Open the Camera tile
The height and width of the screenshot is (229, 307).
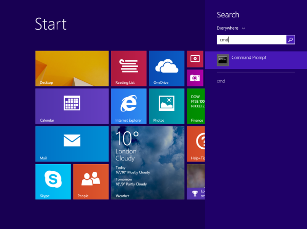click(195, 78)
